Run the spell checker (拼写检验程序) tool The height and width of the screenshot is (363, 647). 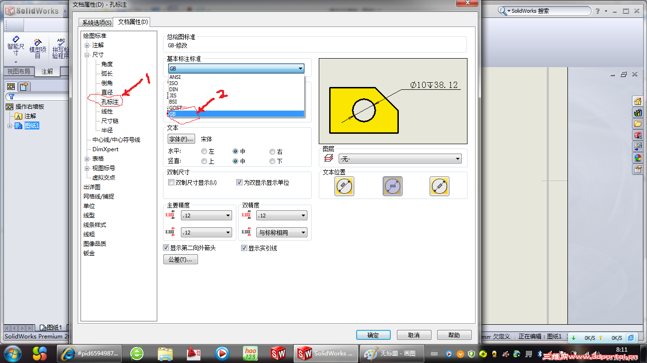[x=61, y=48]
